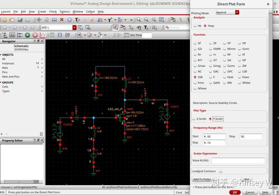This screenshot has height=195, width=279.
Task: Click the Select text (T cursor) icon
Action: click(x=146, y=27)
